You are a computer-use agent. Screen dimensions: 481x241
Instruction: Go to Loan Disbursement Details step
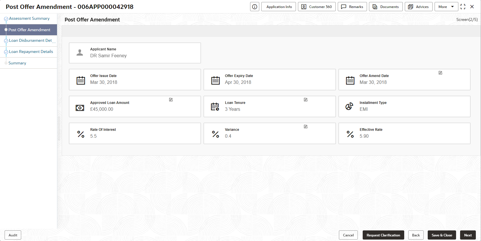pos(31,41)
